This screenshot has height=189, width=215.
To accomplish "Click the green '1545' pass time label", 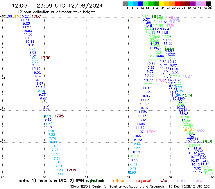I will [x=207, y=142].
